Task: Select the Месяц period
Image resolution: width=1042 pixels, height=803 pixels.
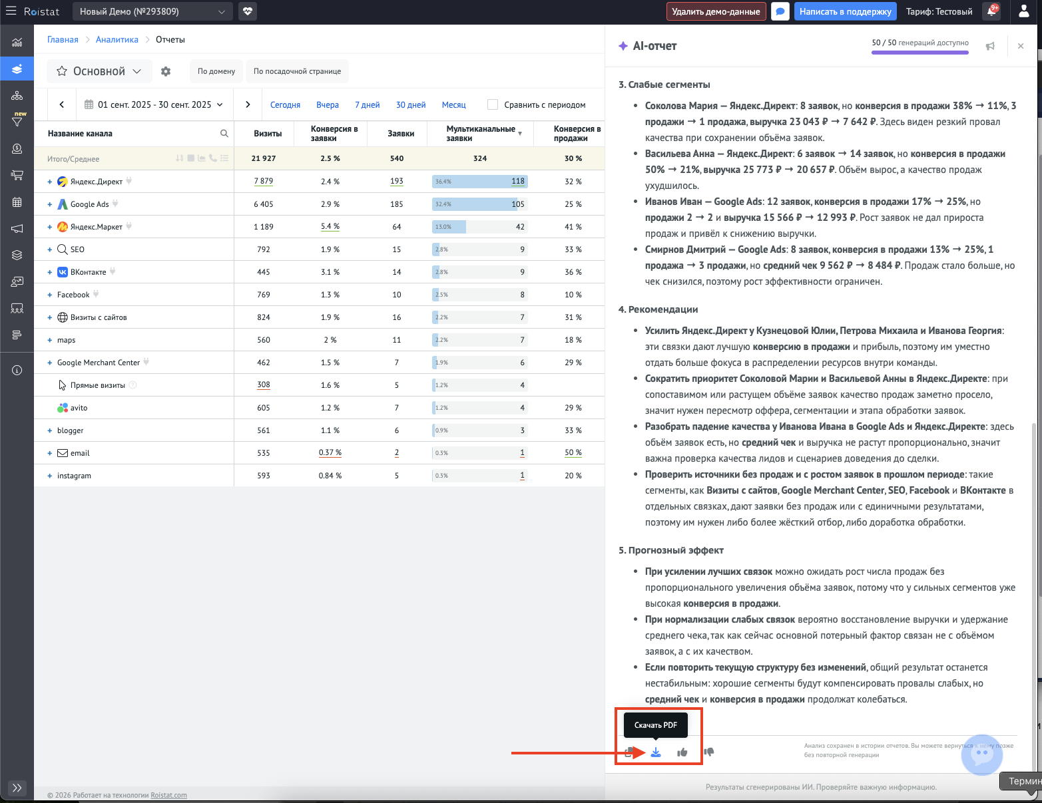Action: point(454,105)
